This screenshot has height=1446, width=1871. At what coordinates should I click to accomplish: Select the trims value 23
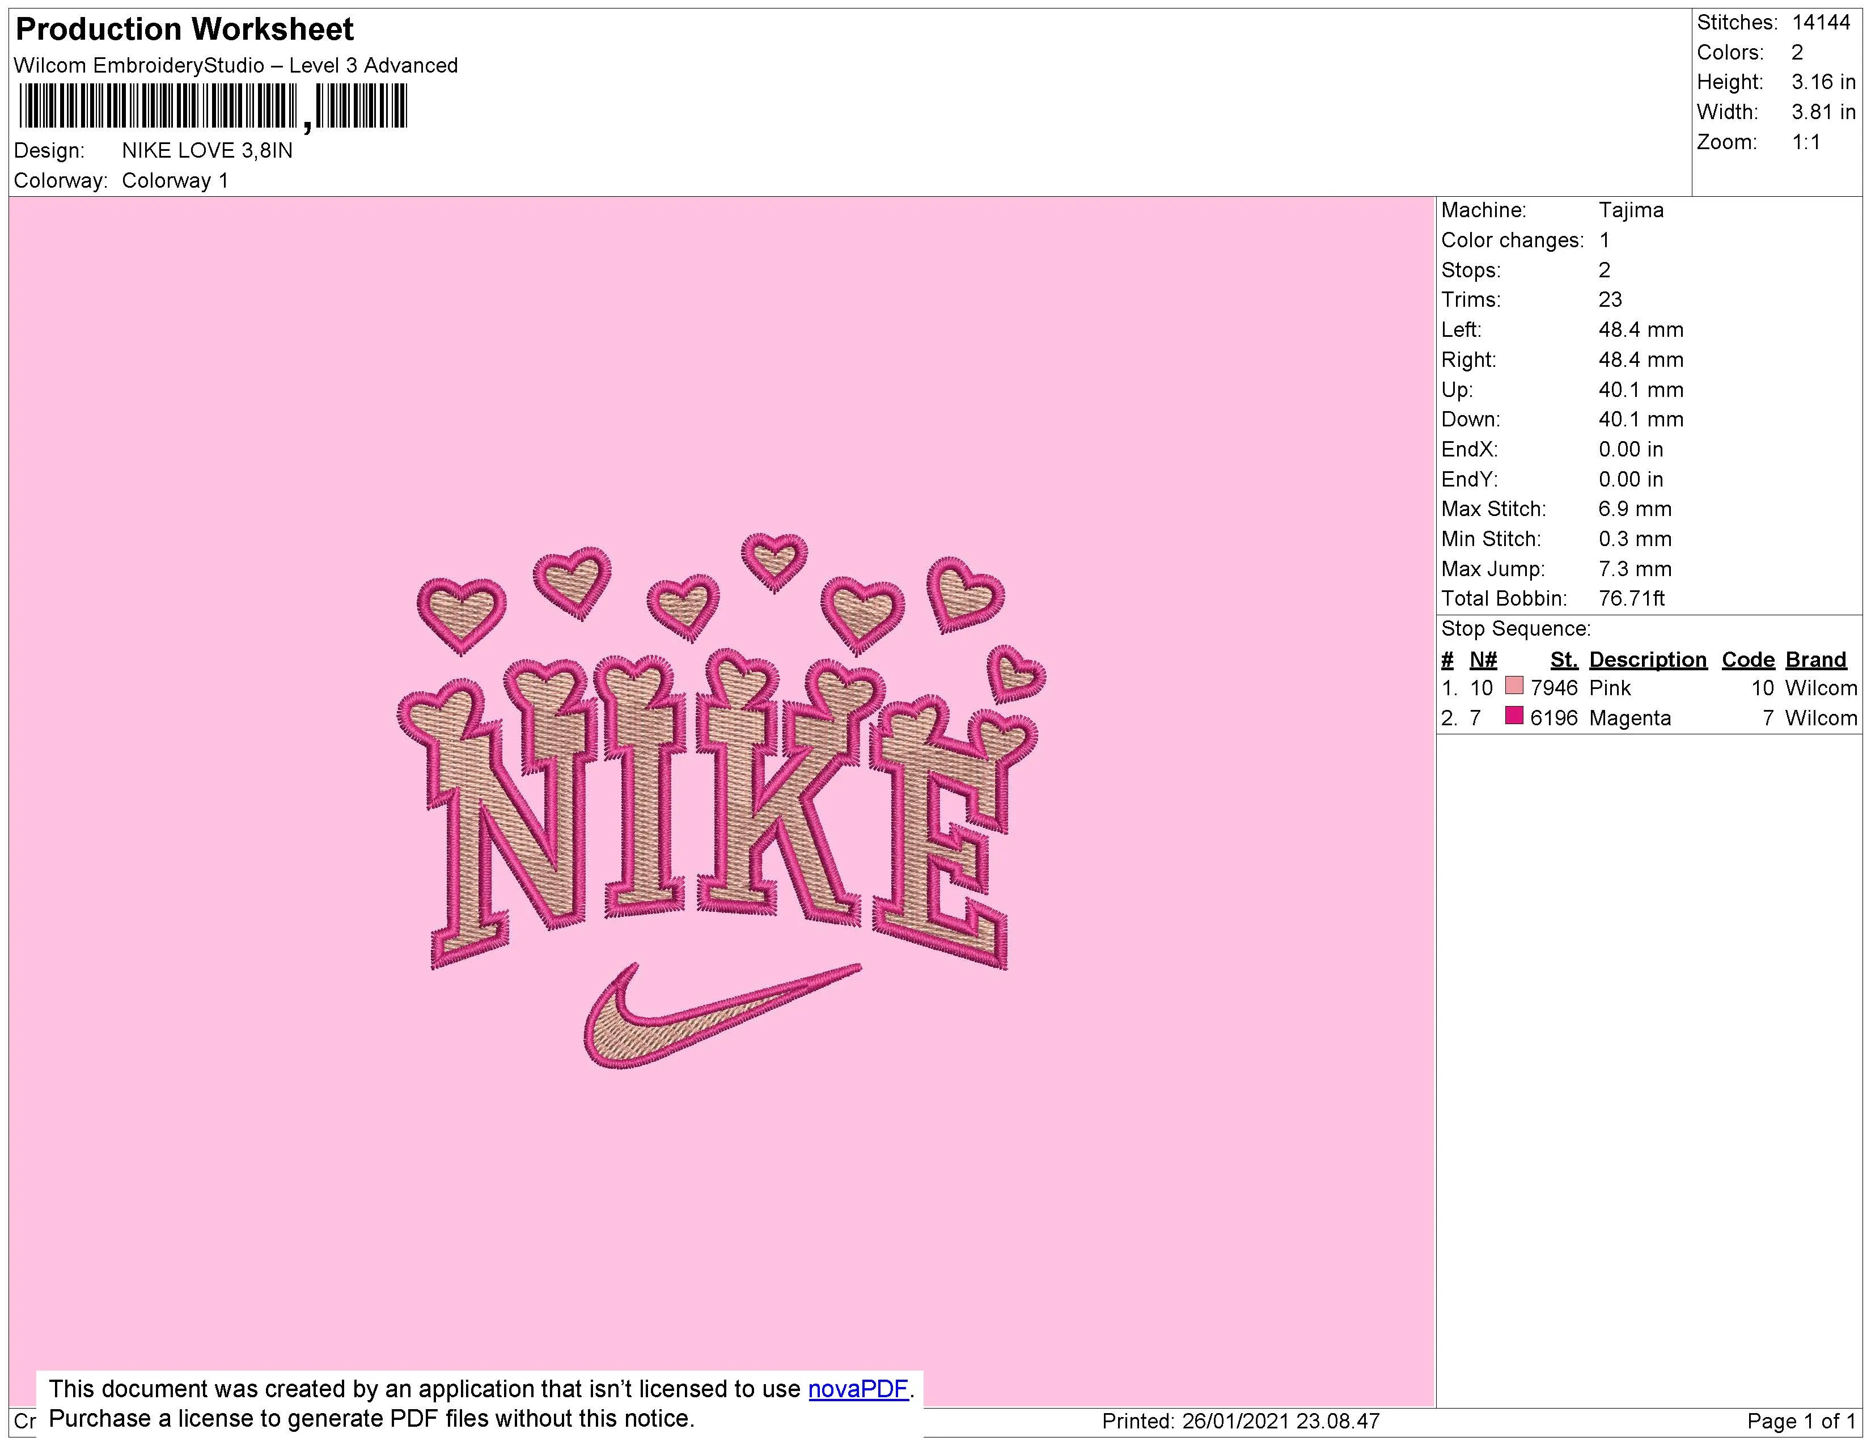click(x=1611, y=300)
